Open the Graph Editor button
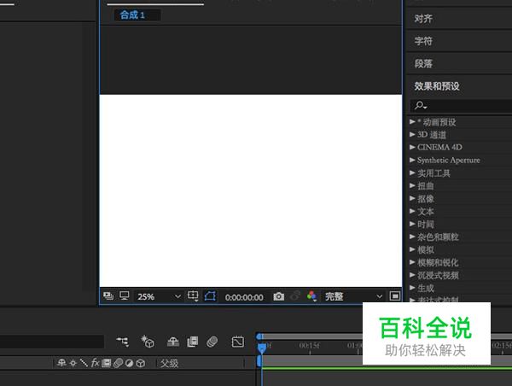Image resolution: width=512 pixels, height=386 pixels. (x=238, y=342)
